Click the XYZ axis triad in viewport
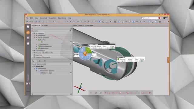The height and width of the screenshot is (109, 194). tap(80, 88)
